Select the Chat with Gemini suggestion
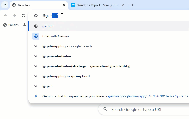Screen dimensions: 189x119 tap(109, 36)
